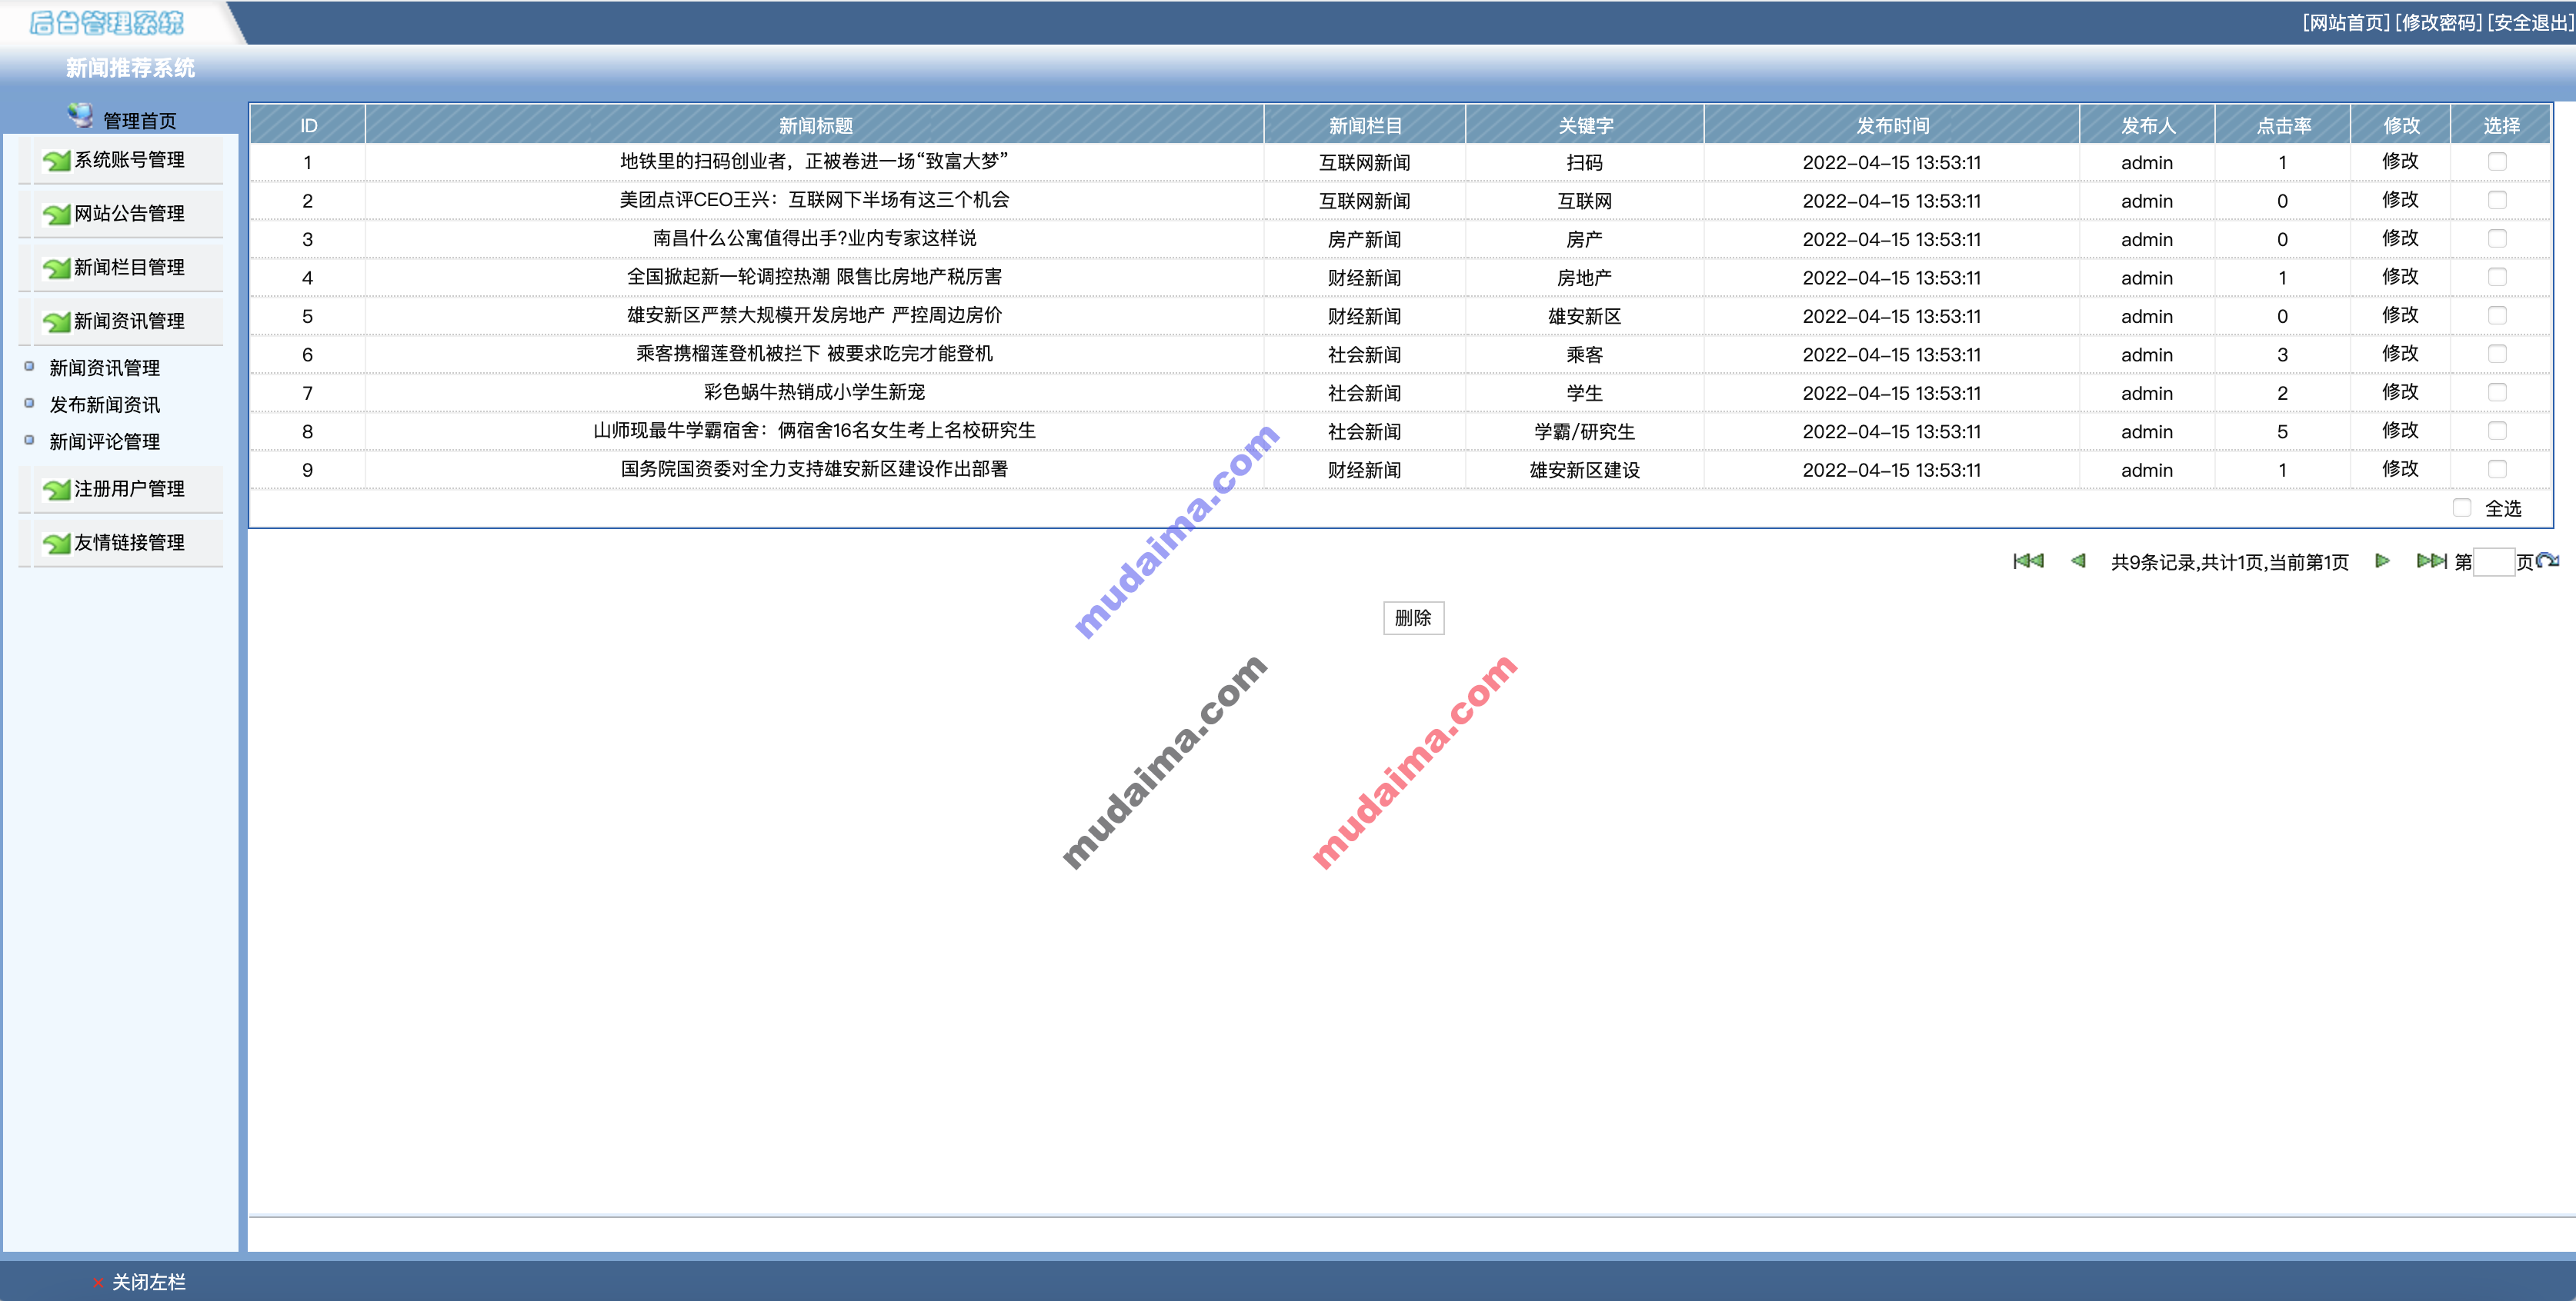Expand the 系统账号管理 menu section

point(129,160)
